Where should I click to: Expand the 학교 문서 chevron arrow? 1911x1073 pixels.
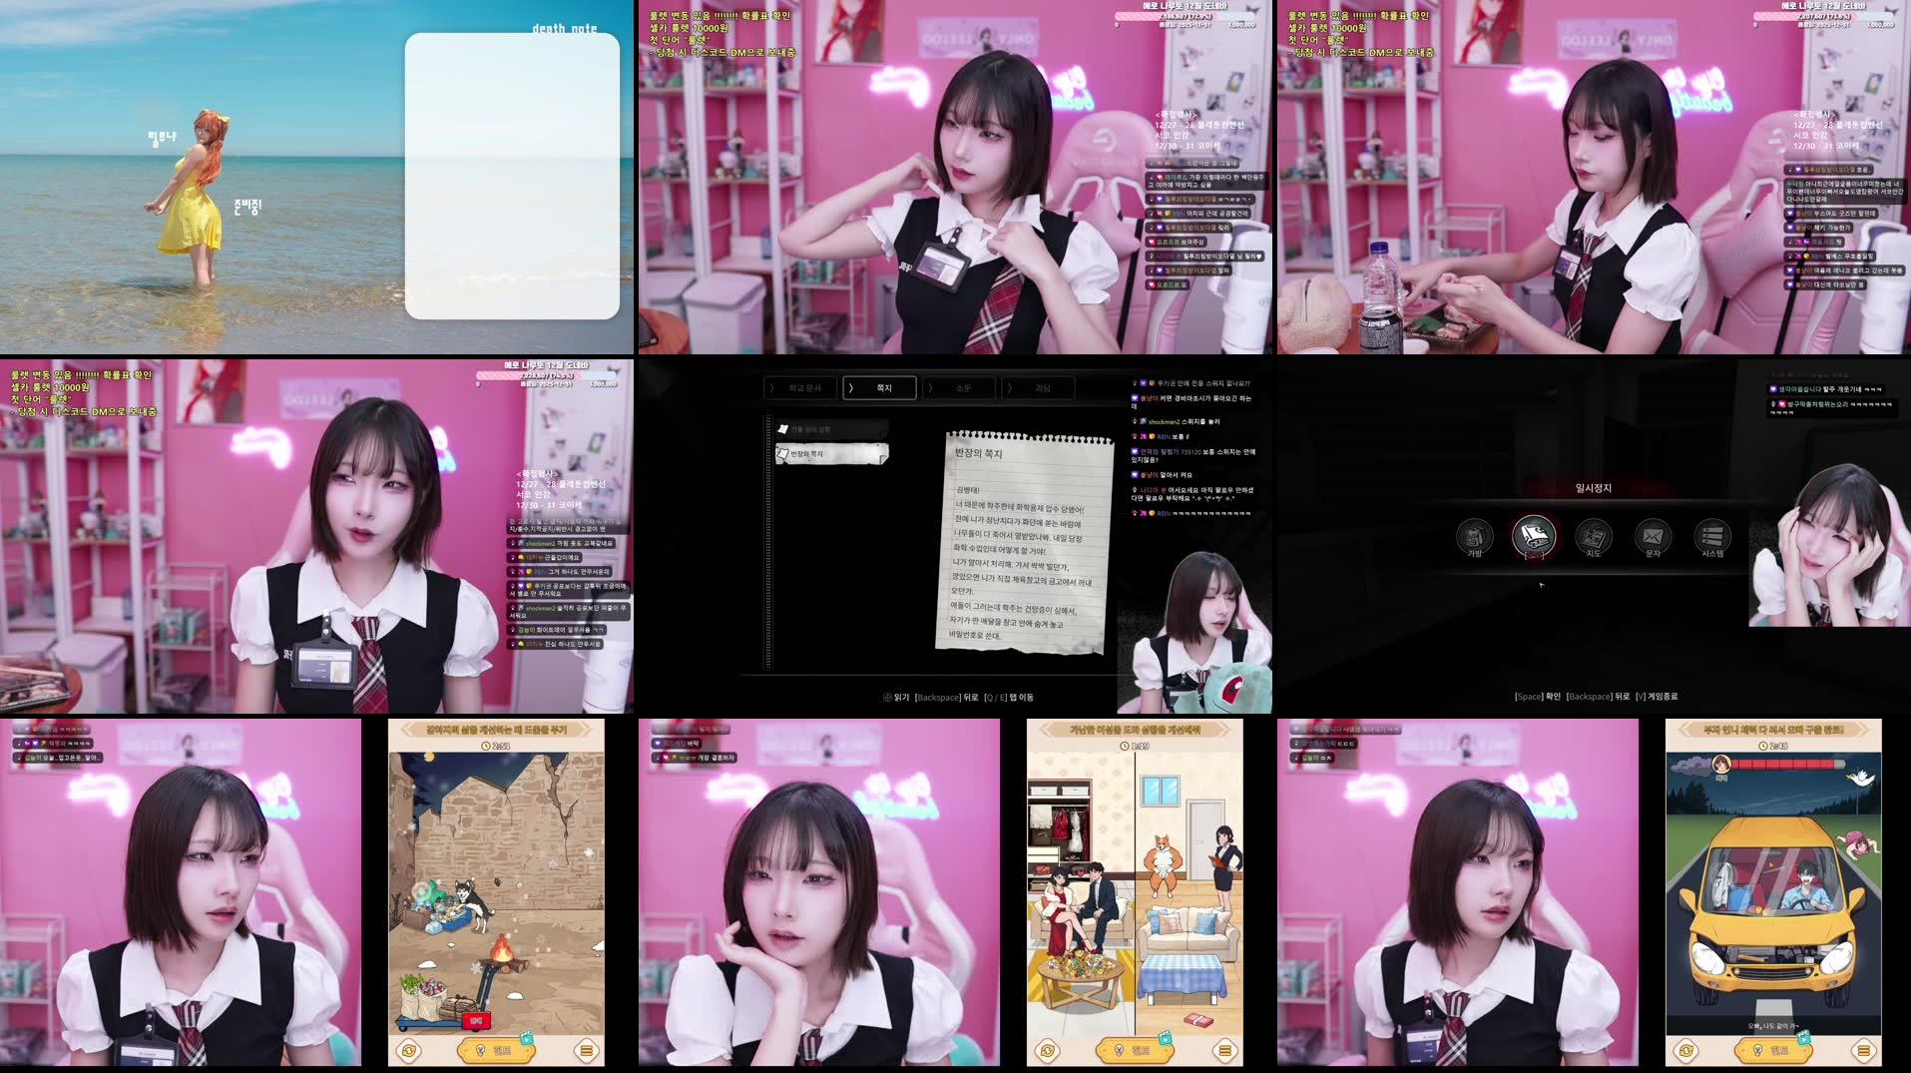click(769, 387)
